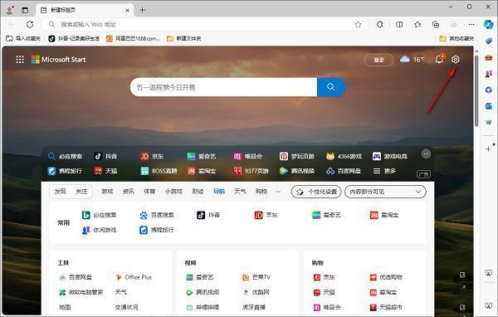The width and height of the screenshot is (498, 317).
Task: Open the 抖音-记录美好生活 bookmark
Action: [74, 38]
